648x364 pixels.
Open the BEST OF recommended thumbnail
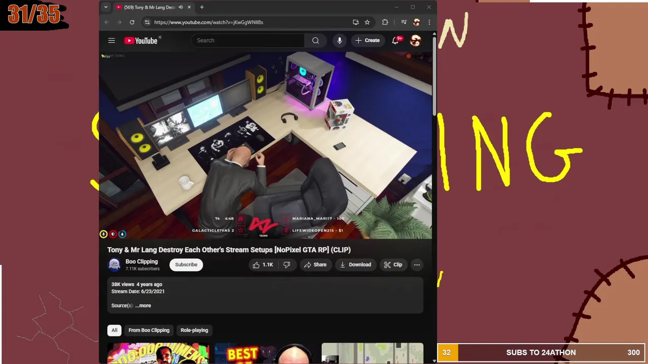(x=265, y=353)
